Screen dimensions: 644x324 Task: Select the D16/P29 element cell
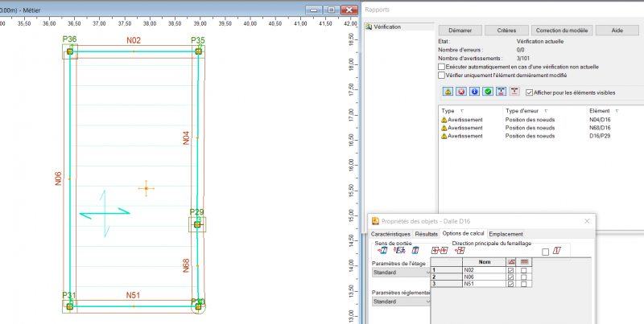(x=599, y=136)
